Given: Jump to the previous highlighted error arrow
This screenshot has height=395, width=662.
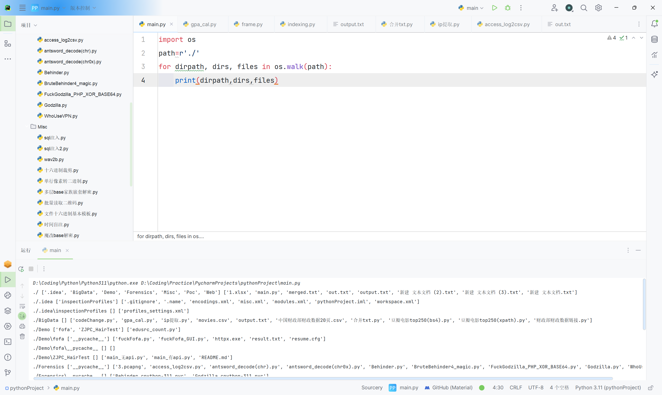Looking at the screenshot, I should (634, 38).
